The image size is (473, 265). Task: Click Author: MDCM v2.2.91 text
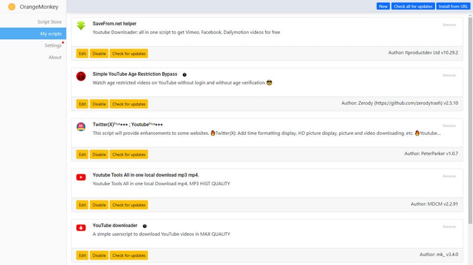(434, 203)
